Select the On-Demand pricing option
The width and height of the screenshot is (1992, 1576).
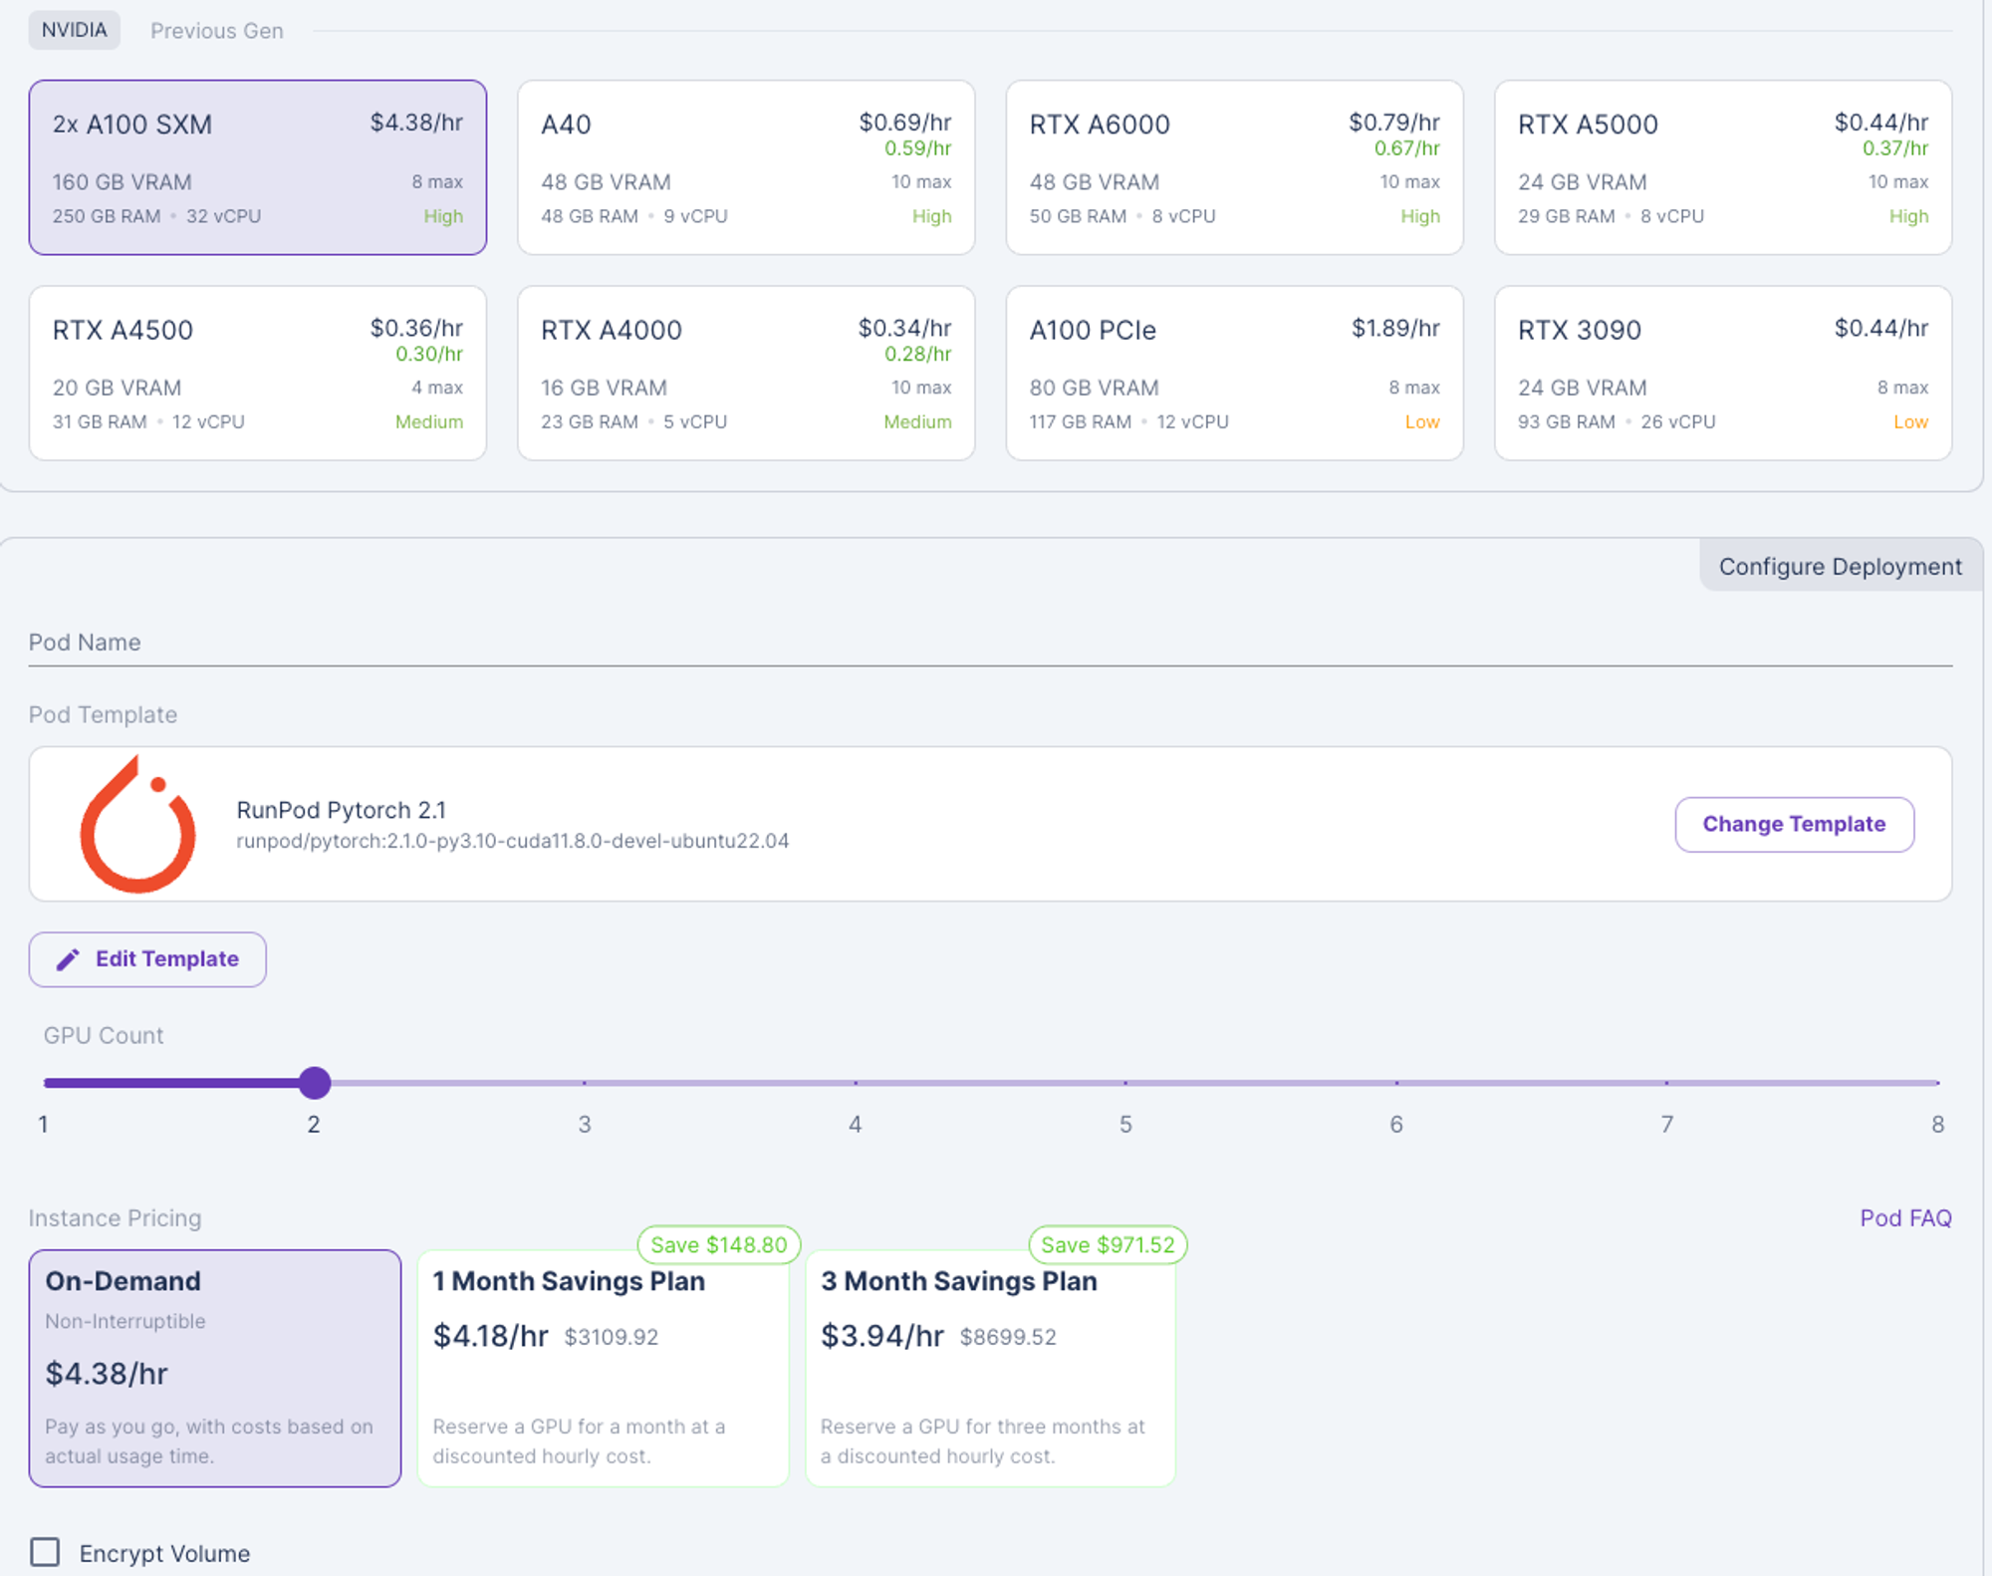(214, 1367)
